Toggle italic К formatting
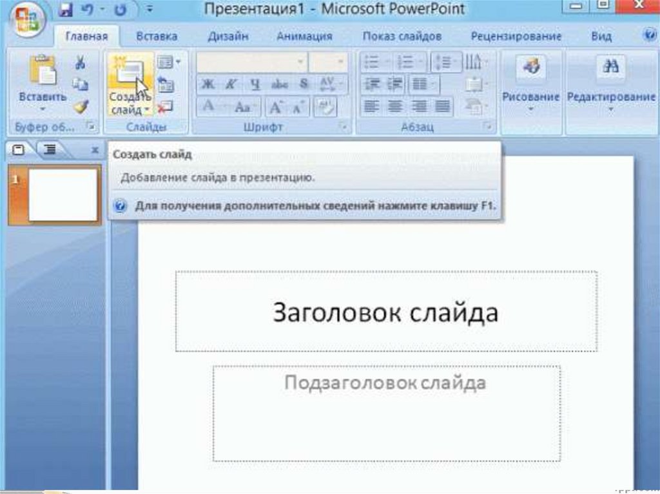Image resolution: width=660 pixels, height=494 pixels. [231, 84]
